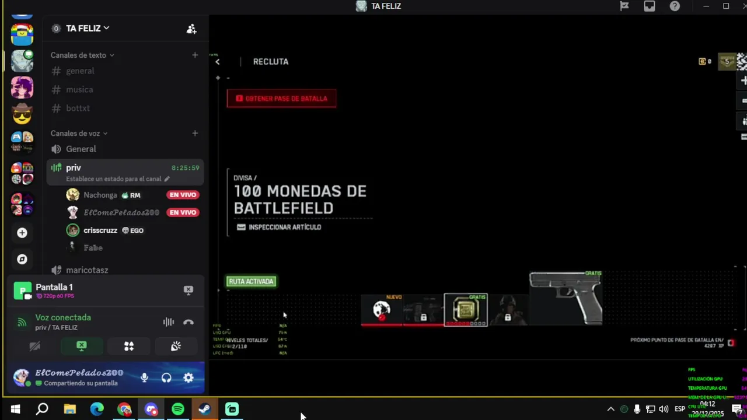Select the NUEVO battle pass reward tile
Viewport: 747px width, 420px height.
[382, 310]
